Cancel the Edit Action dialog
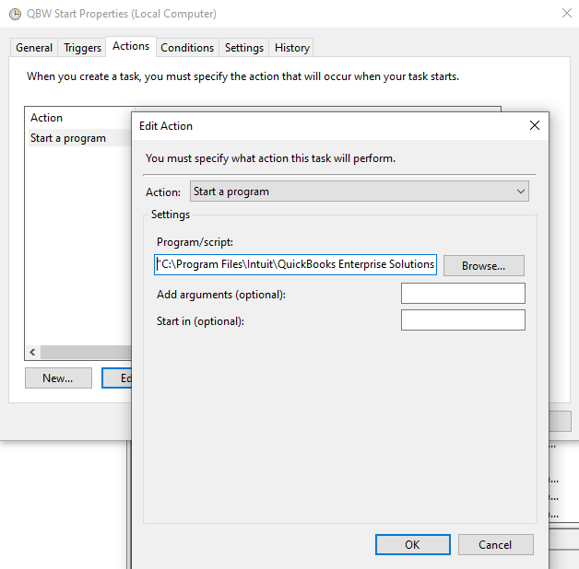Viewport: 579px width, 569px height. pyautogui.click(x=495, y=544)
